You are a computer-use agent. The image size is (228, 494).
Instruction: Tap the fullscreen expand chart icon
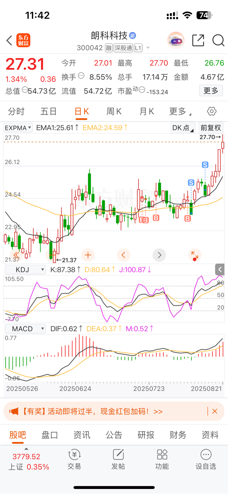click(x=195, y=255)
